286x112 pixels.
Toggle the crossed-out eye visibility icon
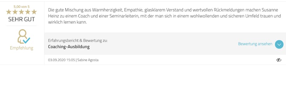tap(279, 60)
